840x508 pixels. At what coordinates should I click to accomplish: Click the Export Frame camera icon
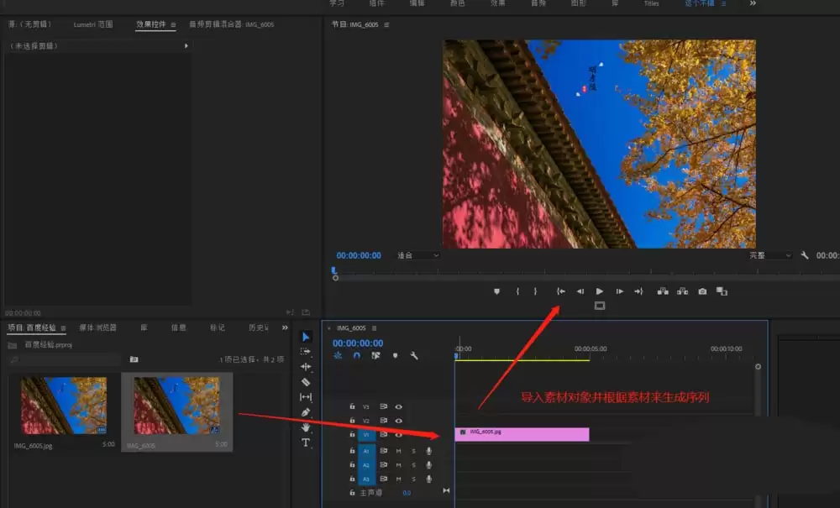coord(702,291)
